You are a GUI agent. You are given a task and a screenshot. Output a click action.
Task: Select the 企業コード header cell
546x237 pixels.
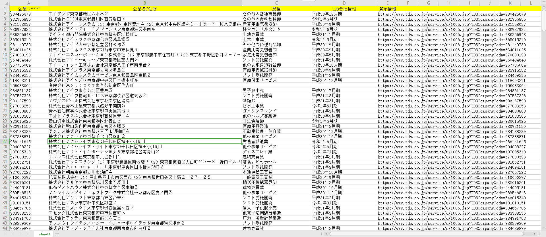coord(29,9)
